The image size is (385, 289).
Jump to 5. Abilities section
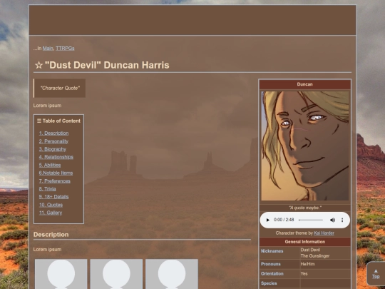click(x=50, y=165)
